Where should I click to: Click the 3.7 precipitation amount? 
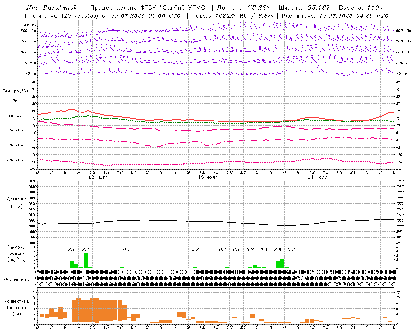(85, 249)
